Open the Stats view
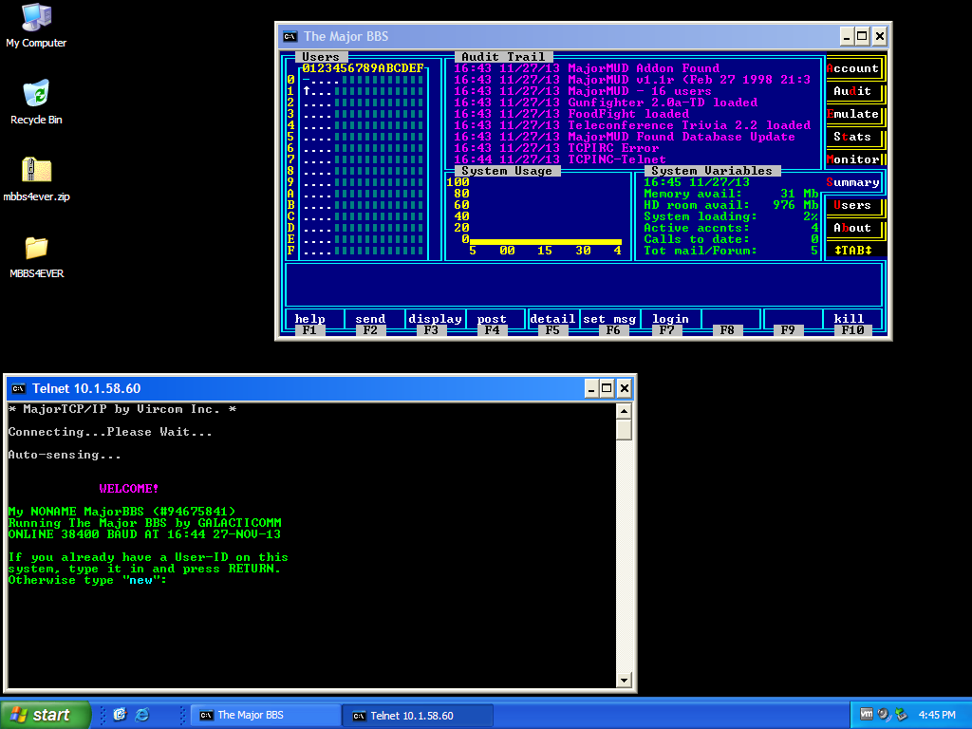 coord(852,137)
